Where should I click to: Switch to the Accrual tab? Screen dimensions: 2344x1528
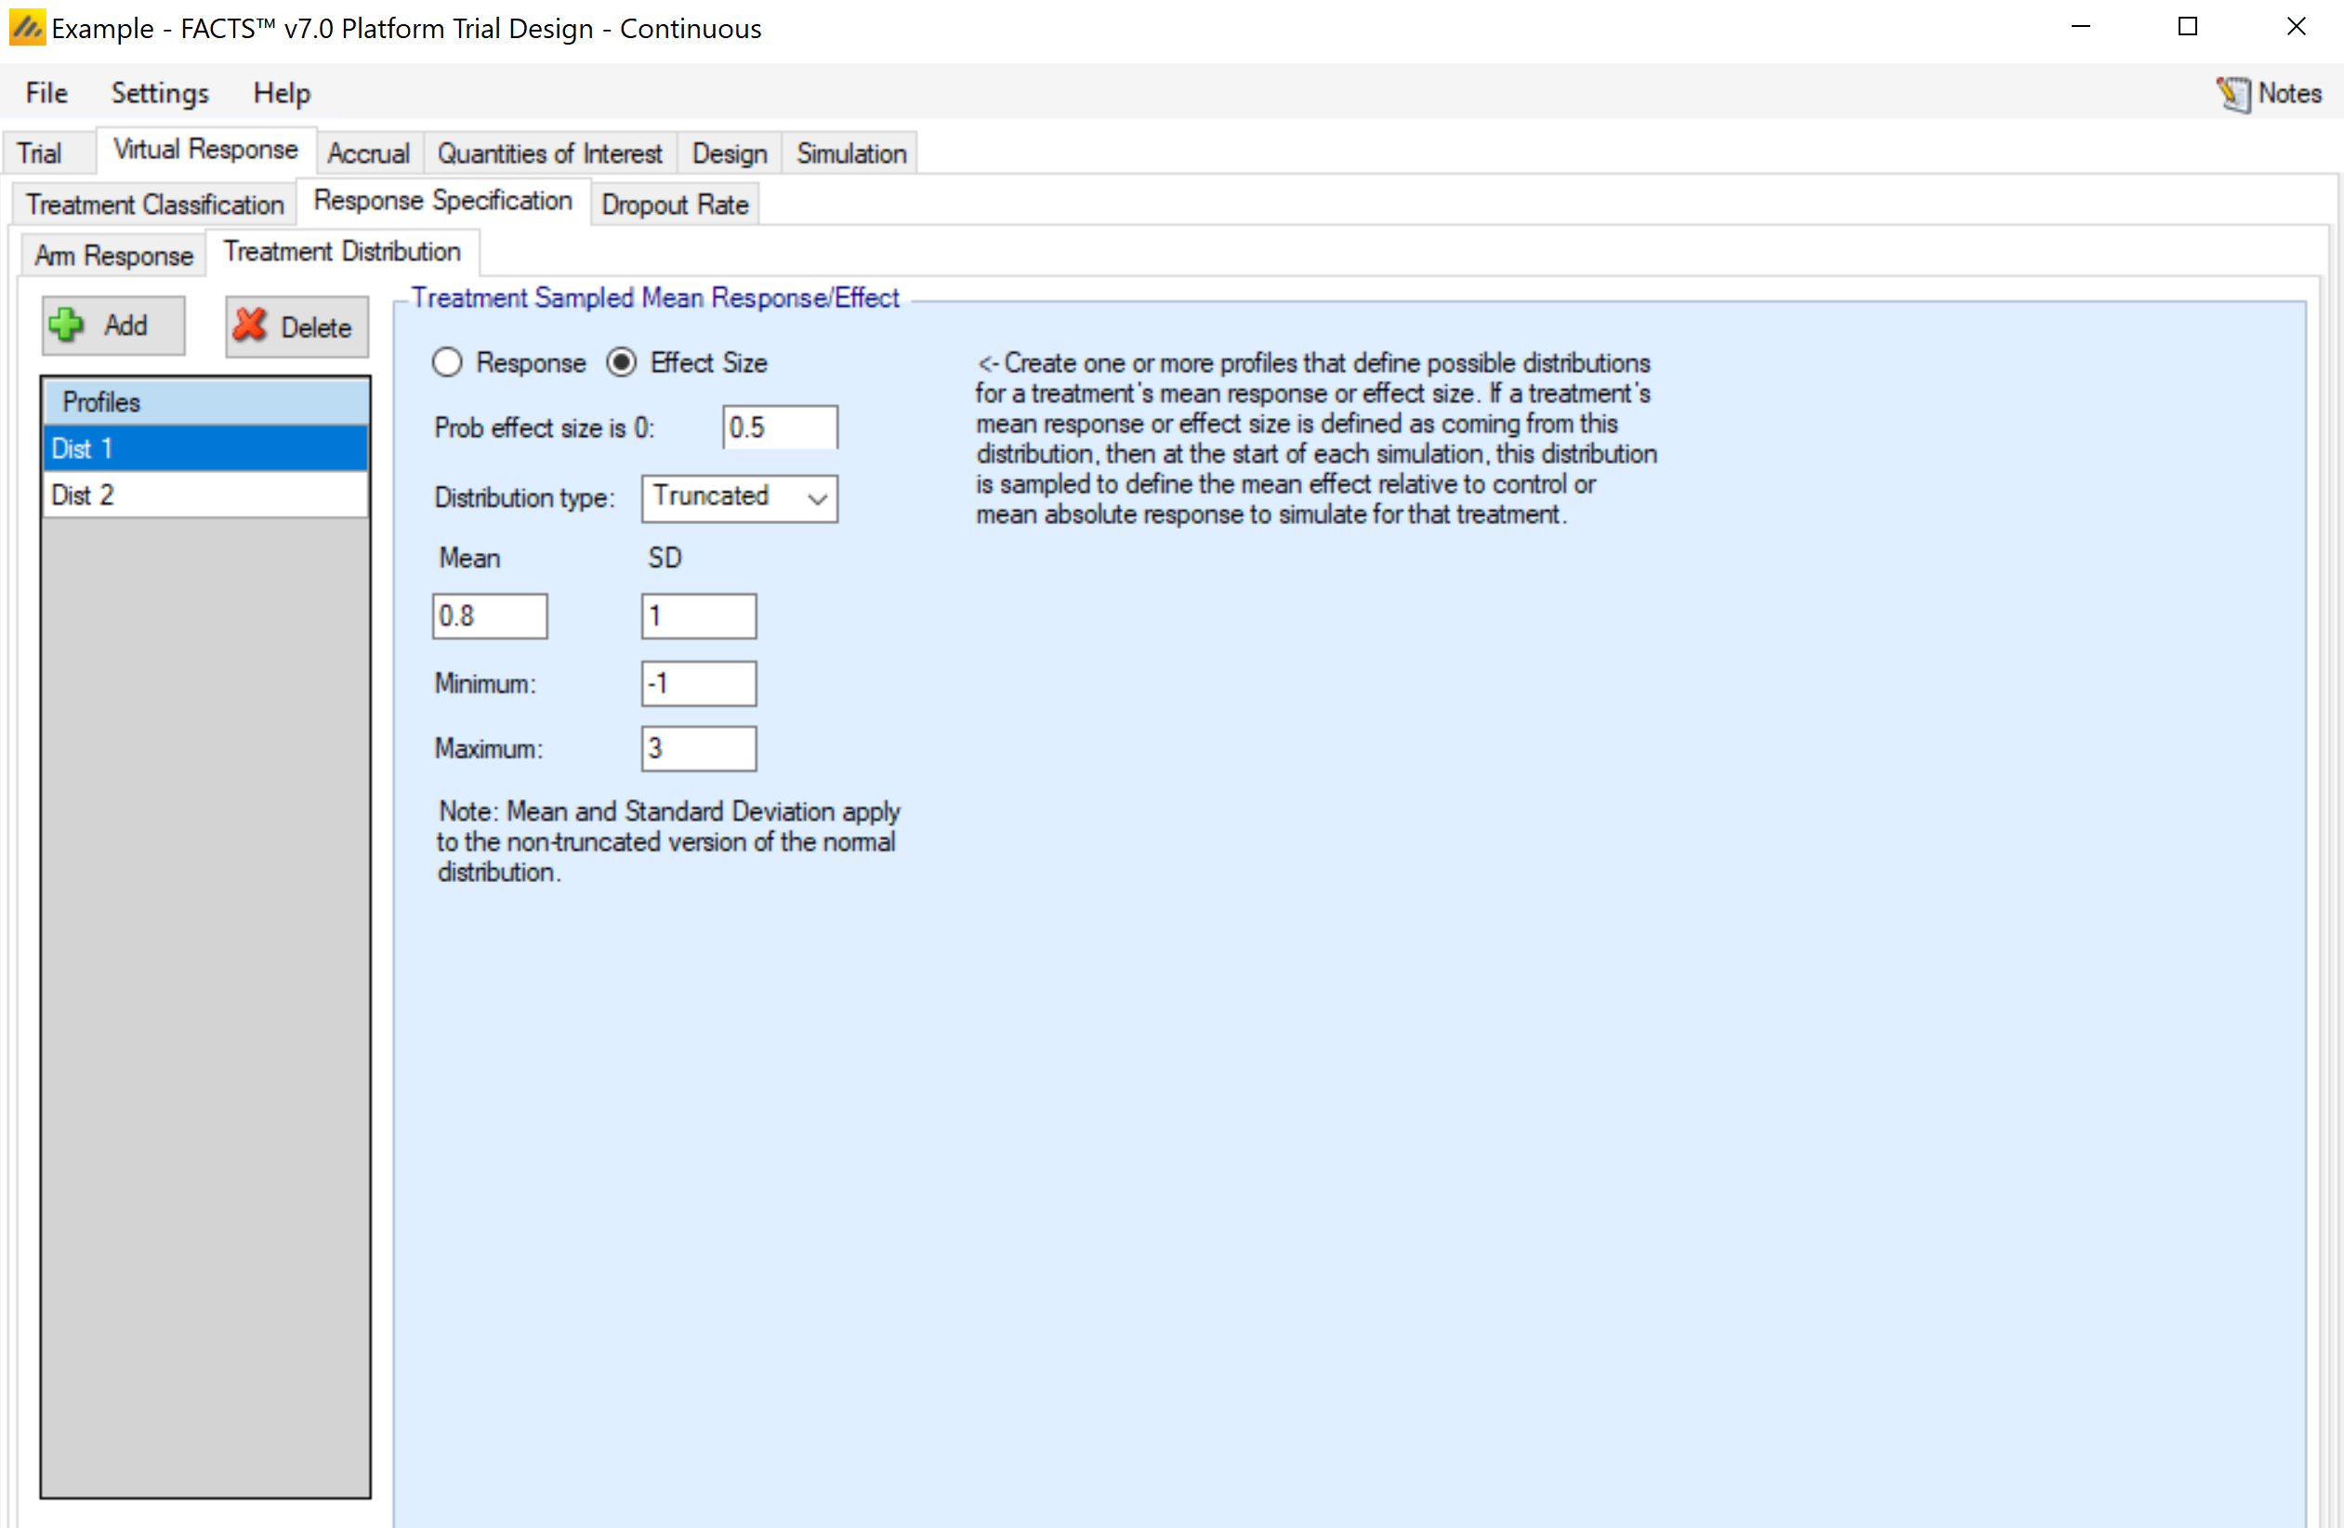368,153
